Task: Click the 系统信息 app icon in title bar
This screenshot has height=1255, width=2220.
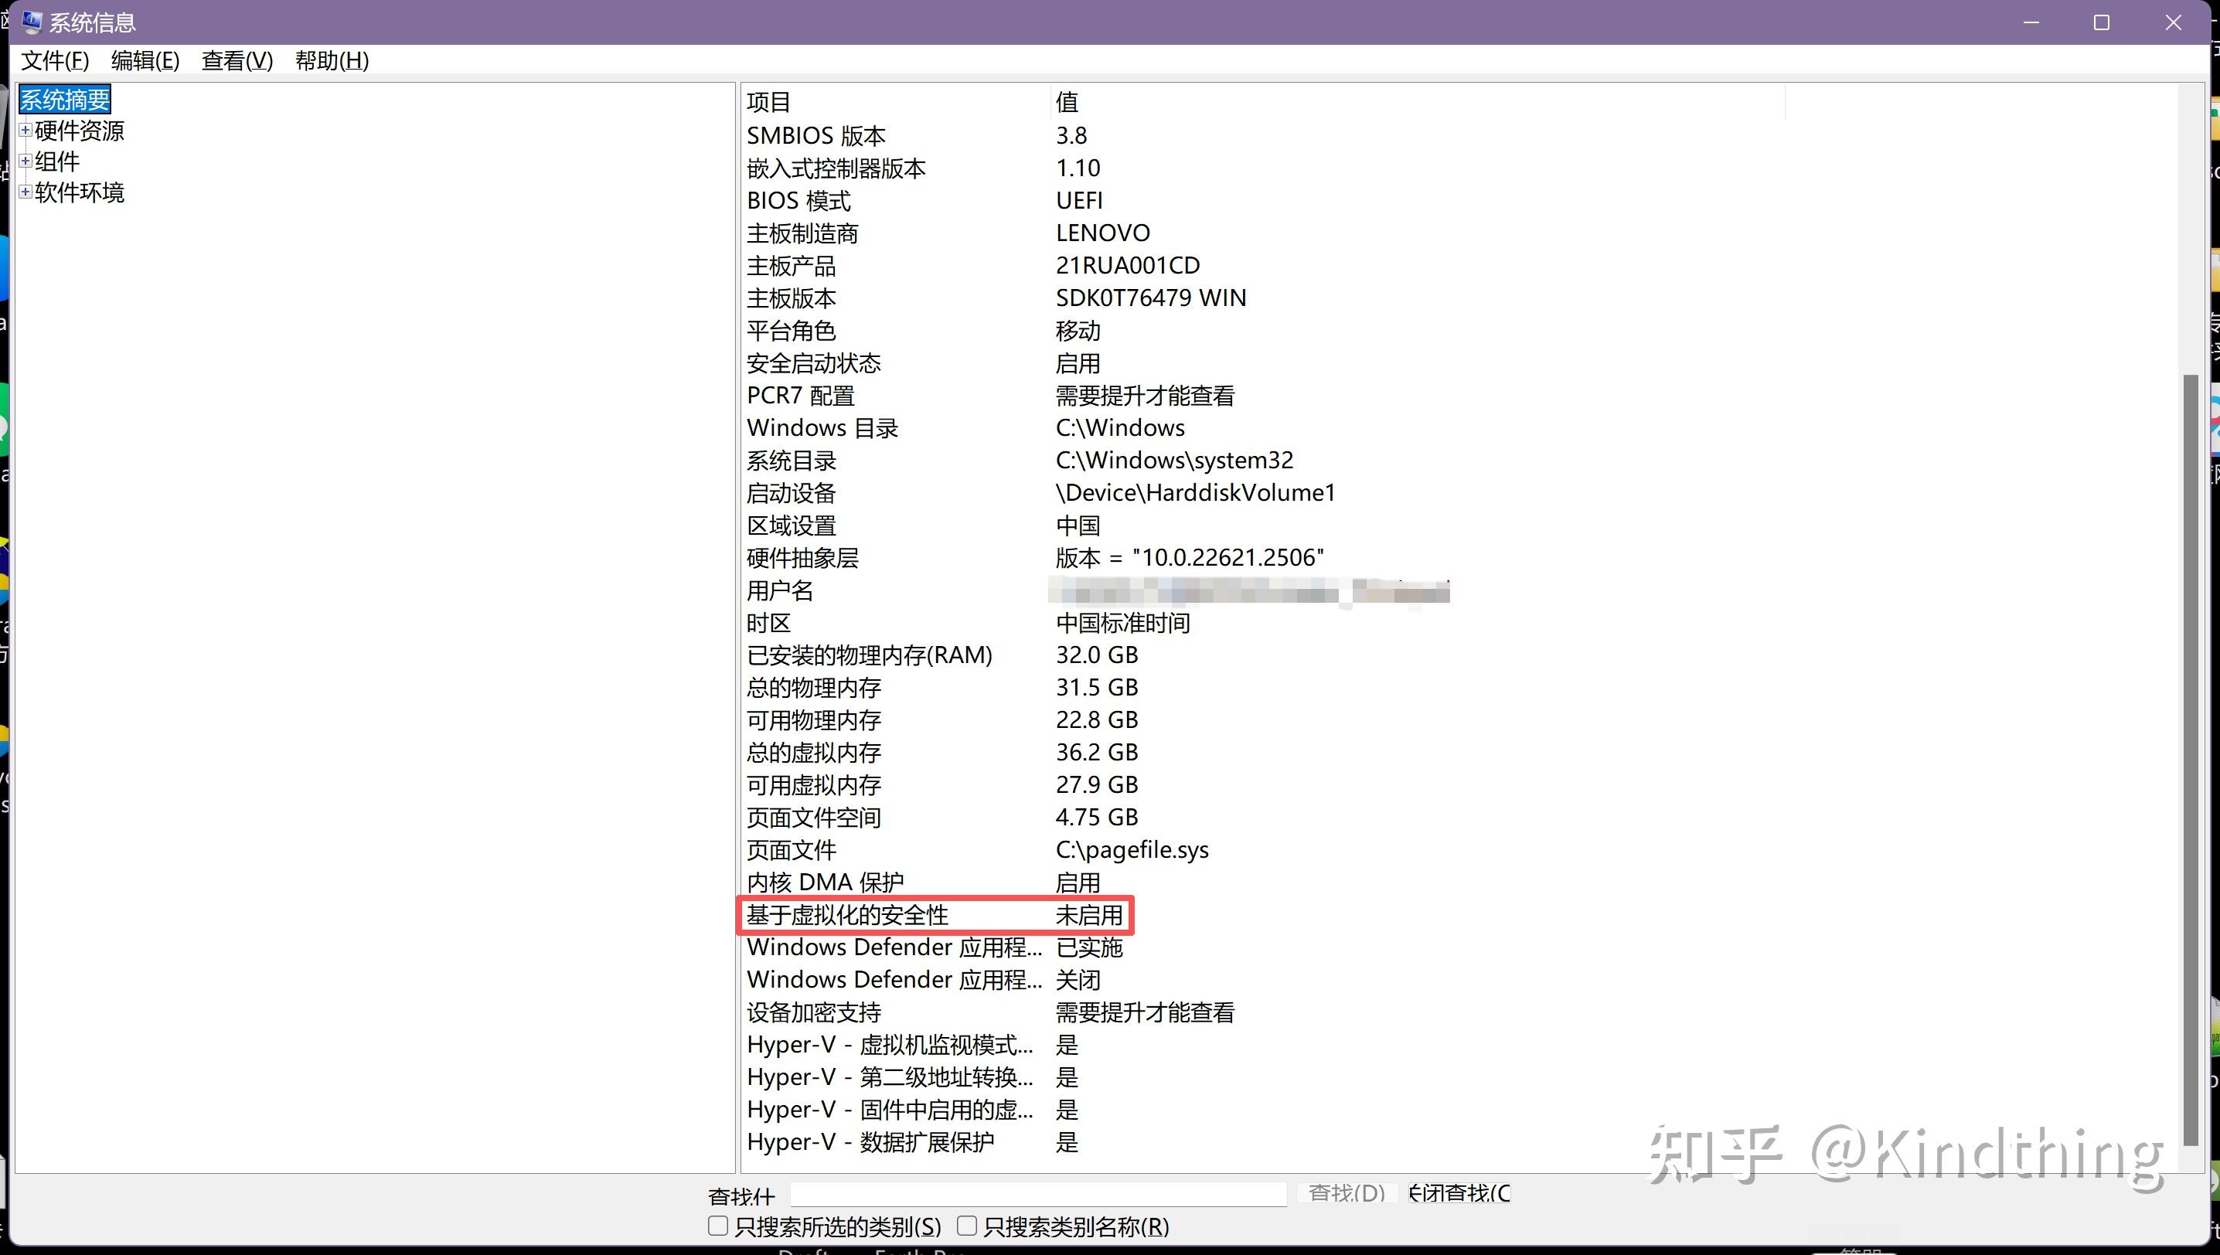Action: [31, 22]
